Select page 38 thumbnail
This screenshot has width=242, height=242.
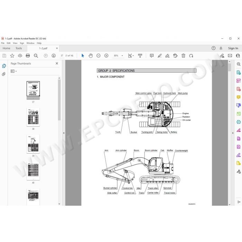click(33, 117)
